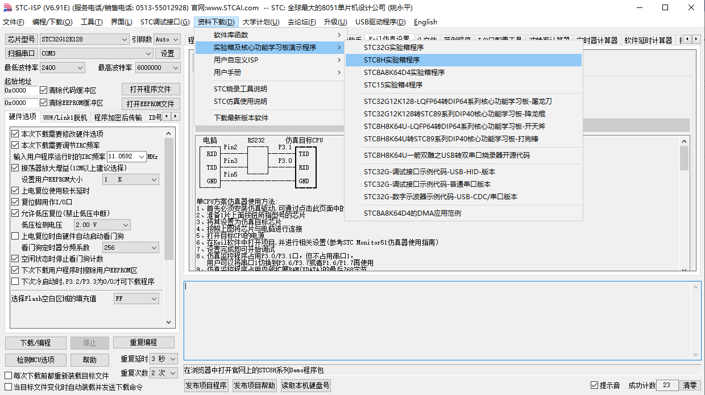Click 打开EEPROM文件 button
Viewport: 705px width, 395px height.
151,104
